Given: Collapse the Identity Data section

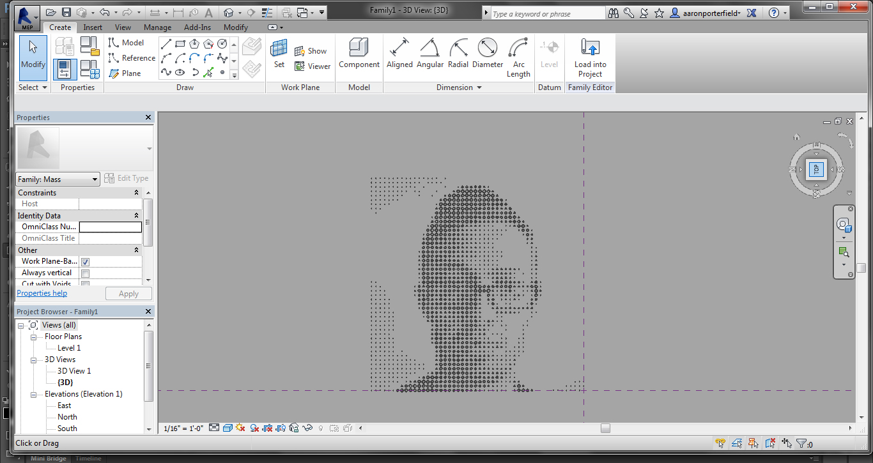Looking at the screenshot, I should click(136, 216).
